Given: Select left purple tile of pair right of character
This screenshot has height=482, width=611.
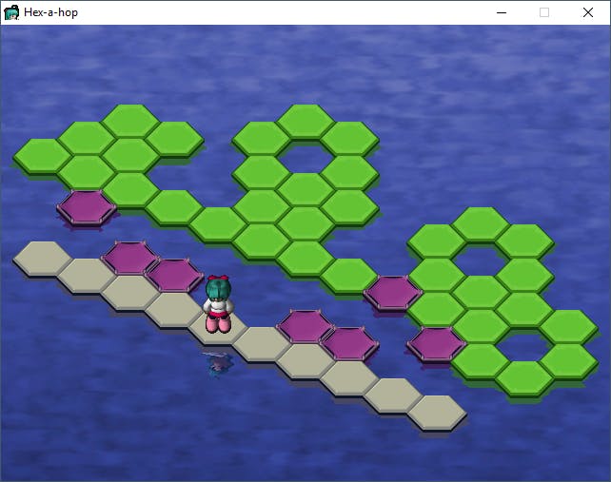Looking at the screenshot, I should point(305,327).
